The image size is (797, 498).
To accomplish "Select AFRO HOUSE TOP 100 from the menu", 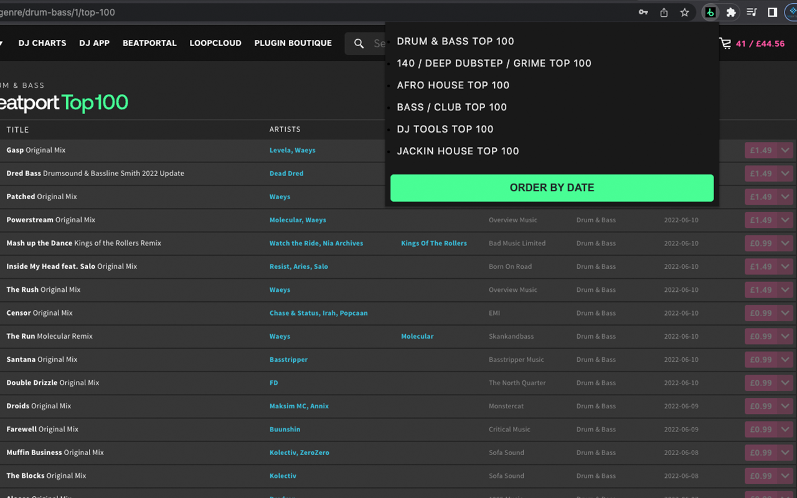I will pyautogui.click(x=453, y=85).
